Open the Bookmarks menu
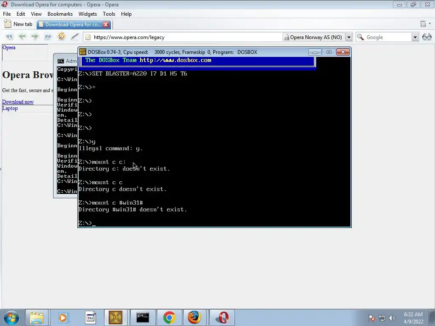This screenshot has width=435, height=326. 60,14
